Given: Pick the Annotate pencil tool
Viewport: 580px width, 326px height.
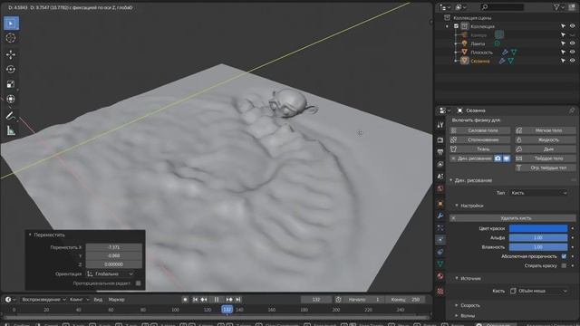Looking at the screenshot, I should point(11,116).
